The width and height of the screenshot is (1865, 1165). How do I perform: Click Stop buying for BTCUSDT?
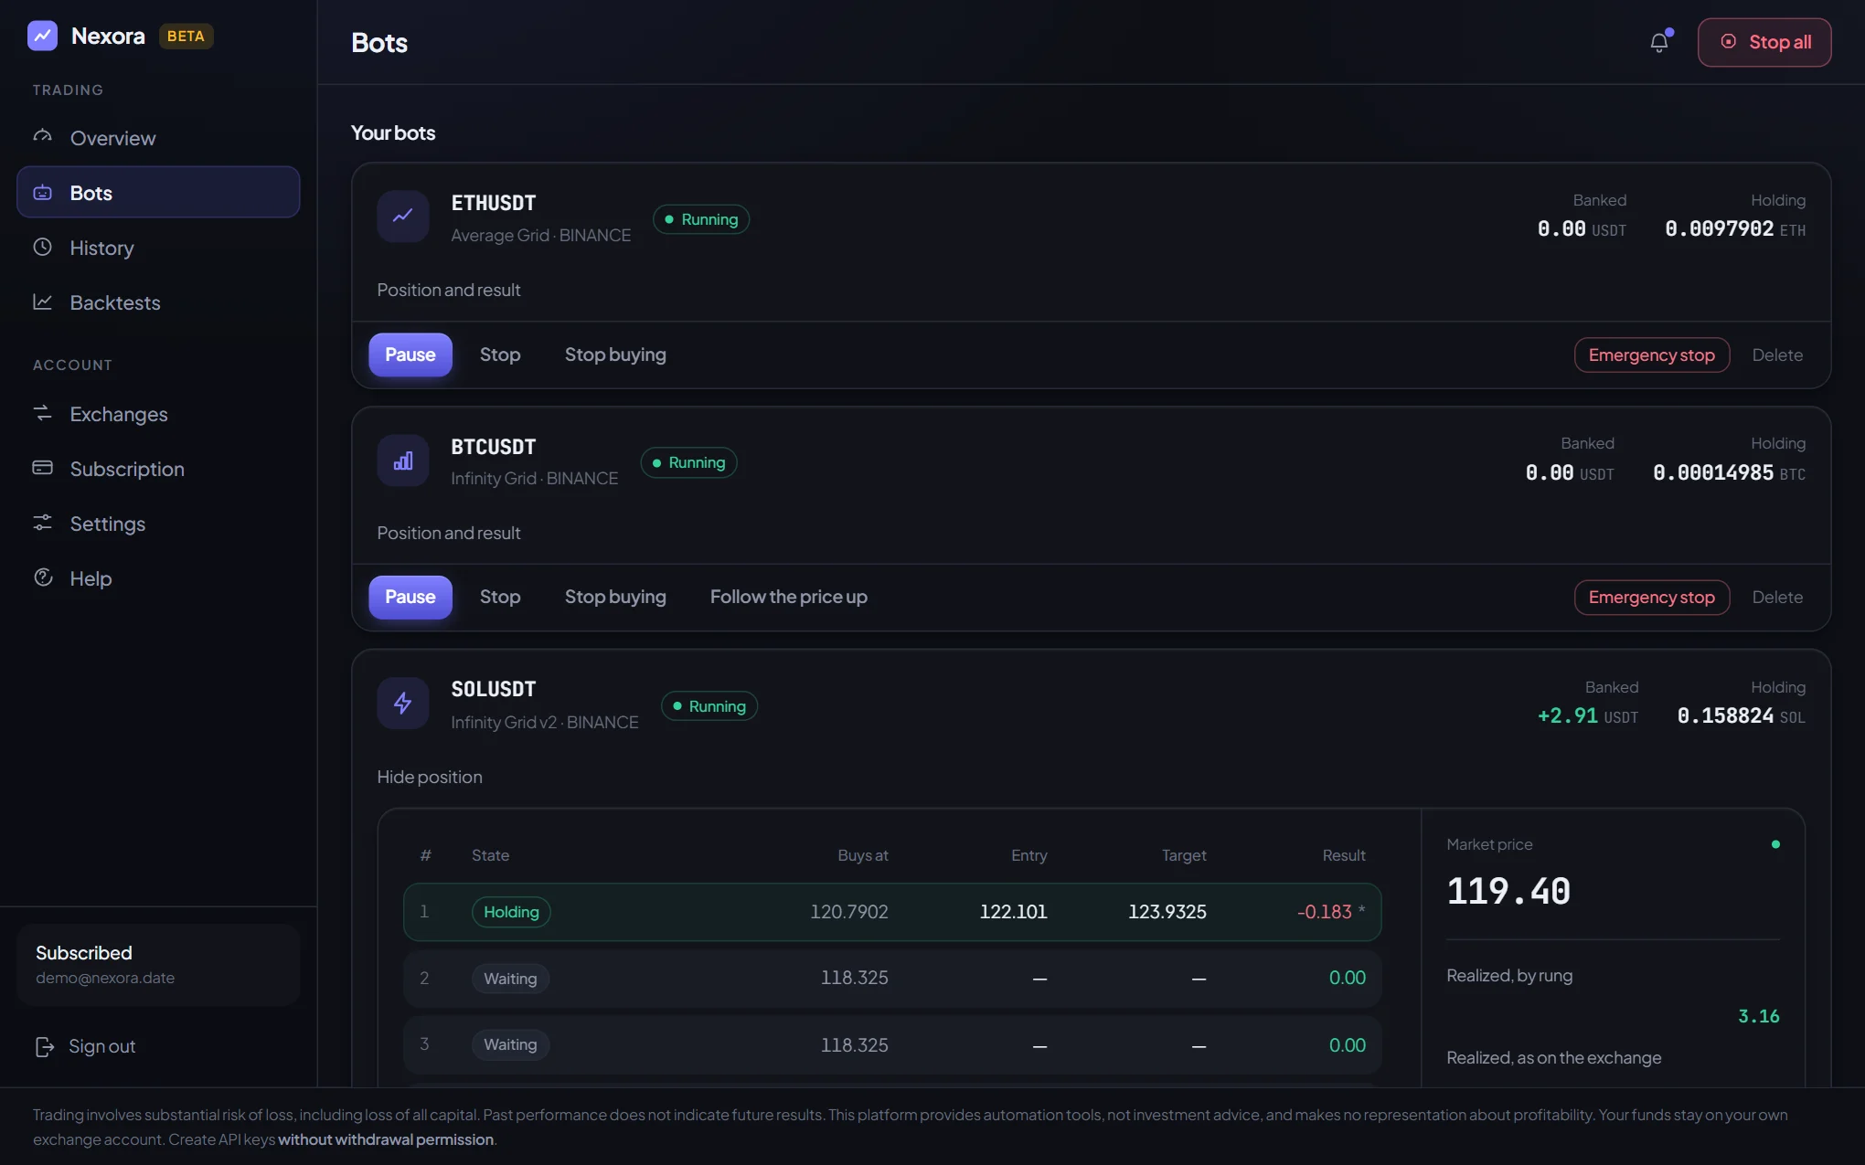coord(615,597)
